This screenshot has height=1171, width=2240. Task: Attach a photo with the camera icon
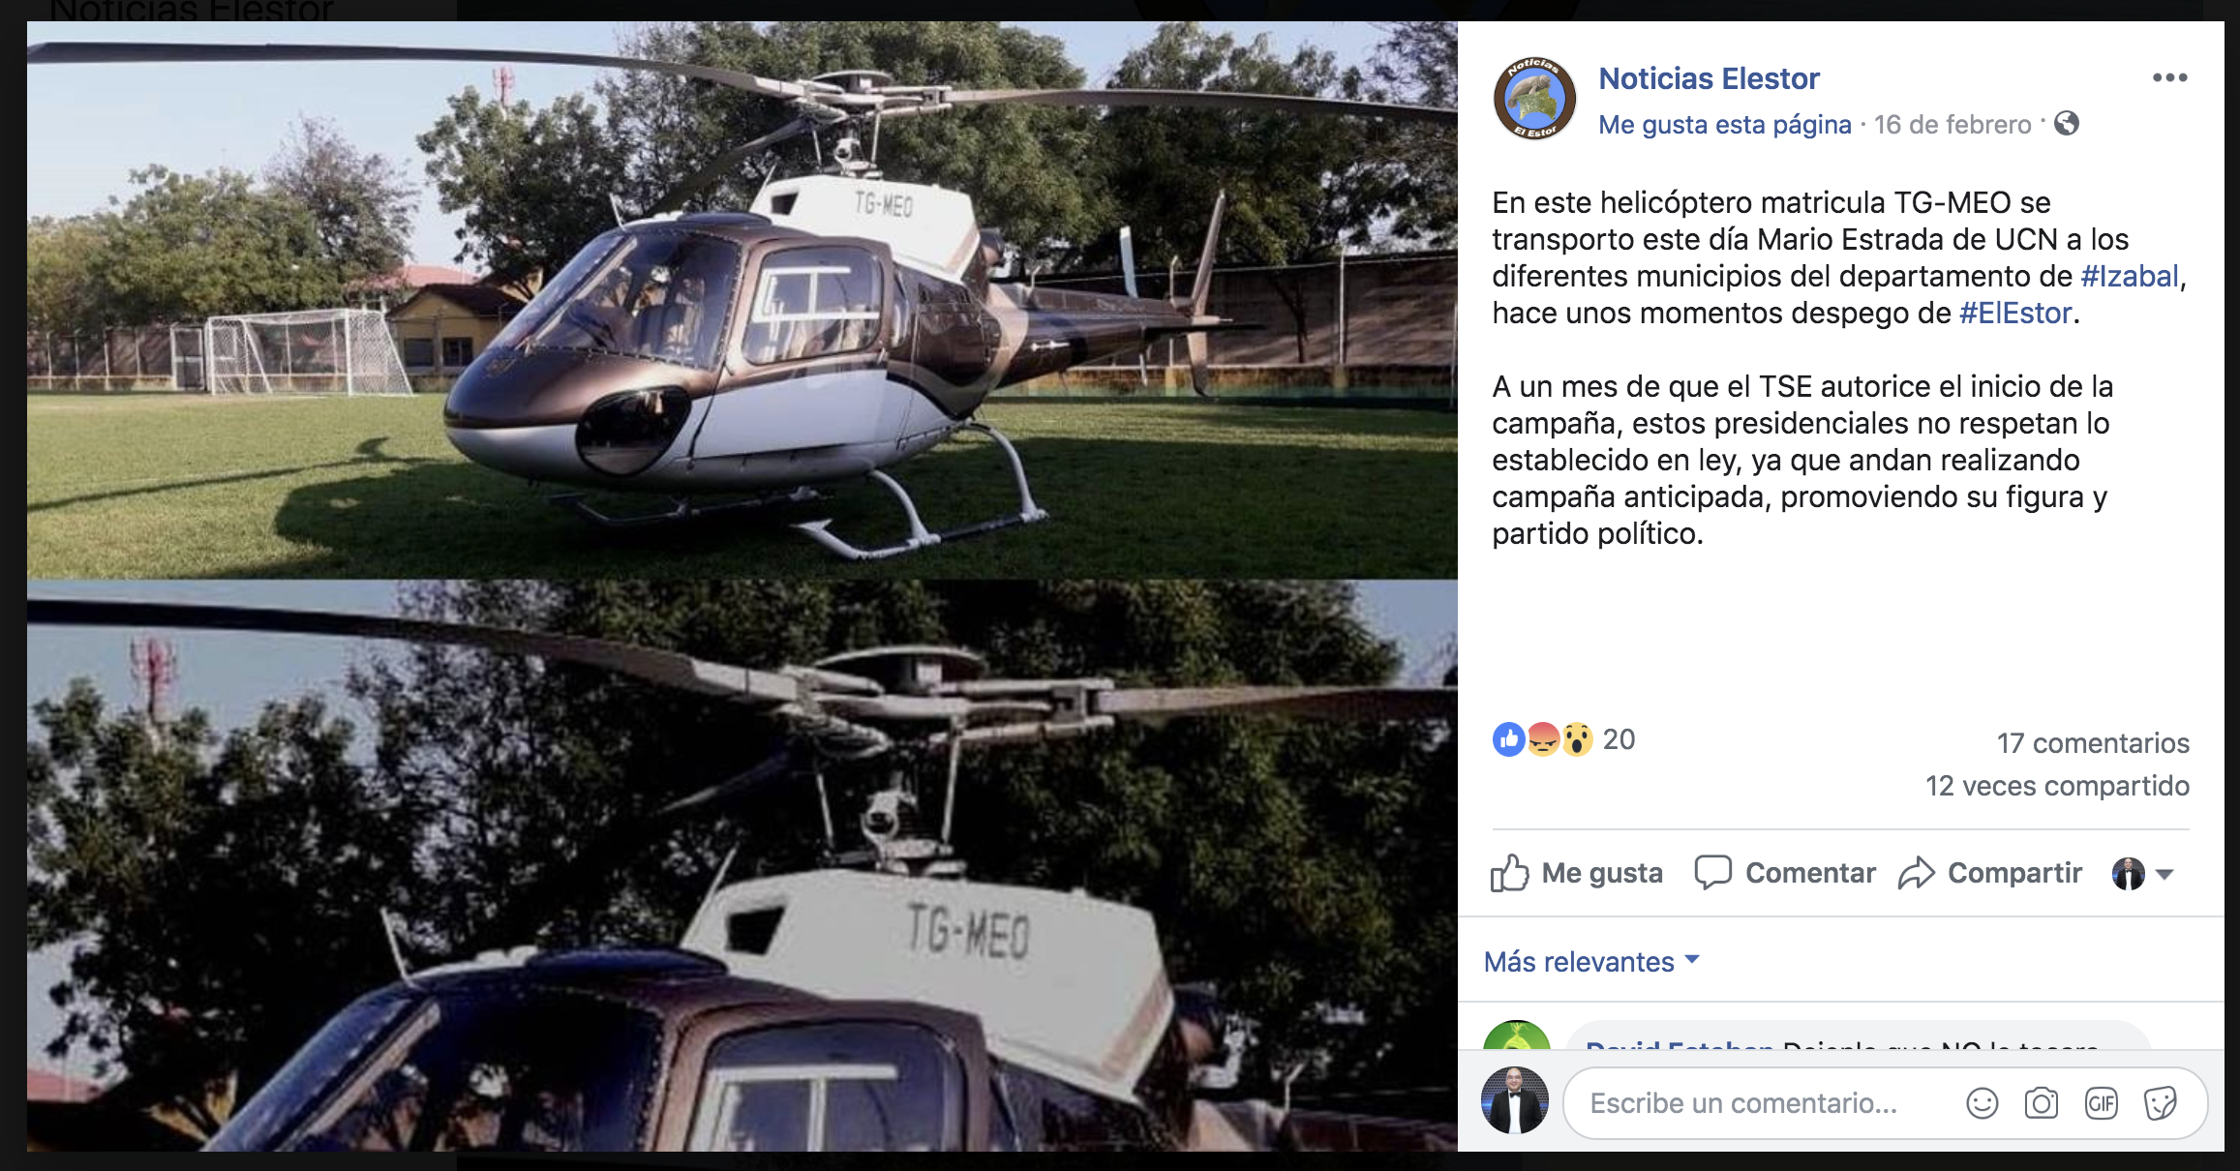[2042, 1103]
